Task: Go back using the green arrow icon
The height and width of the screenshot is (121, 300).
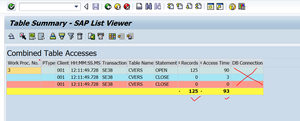Action: point(108,7)
